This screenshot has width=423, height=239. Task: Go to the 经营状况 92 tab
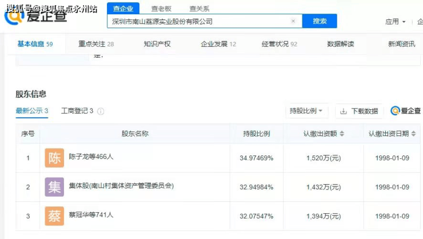click(x=279, y=44)
